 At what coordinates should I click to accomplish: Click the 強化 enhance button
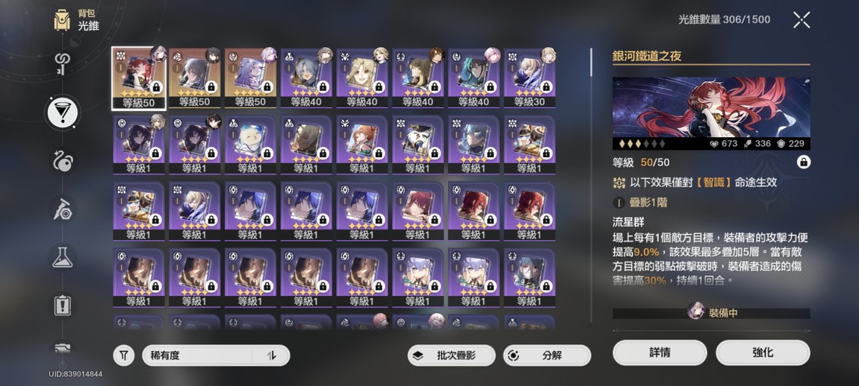click(763, 352)
